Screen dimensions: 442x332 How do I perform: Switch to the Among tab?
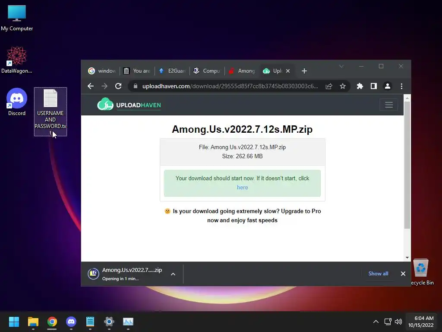coord(242,71)
